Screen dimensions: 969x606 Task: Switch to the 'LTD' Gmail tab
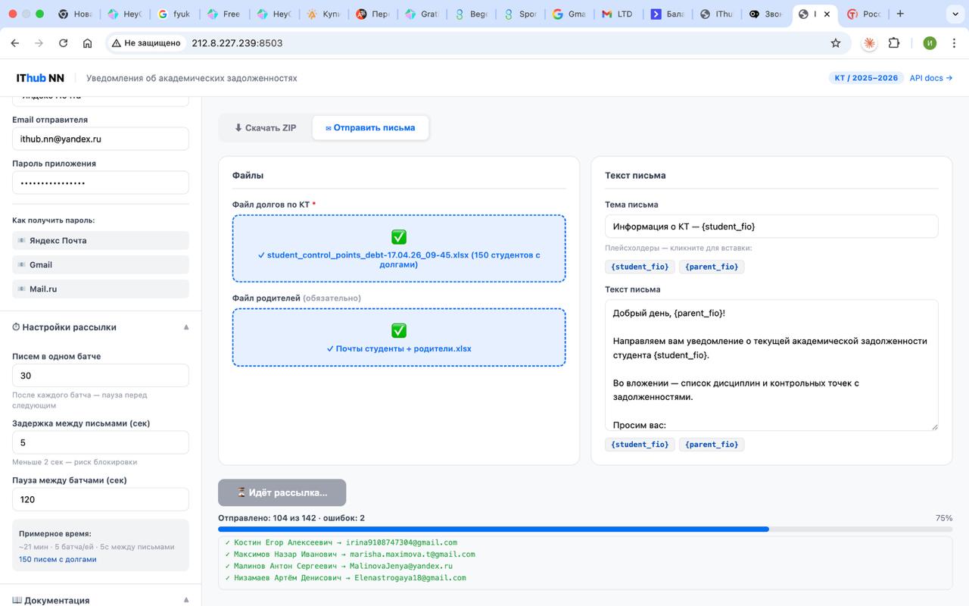618,14
